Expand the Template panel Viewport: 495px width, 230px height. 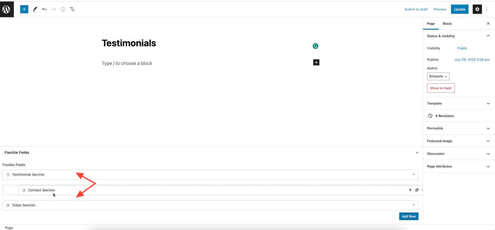click(458, 103)
